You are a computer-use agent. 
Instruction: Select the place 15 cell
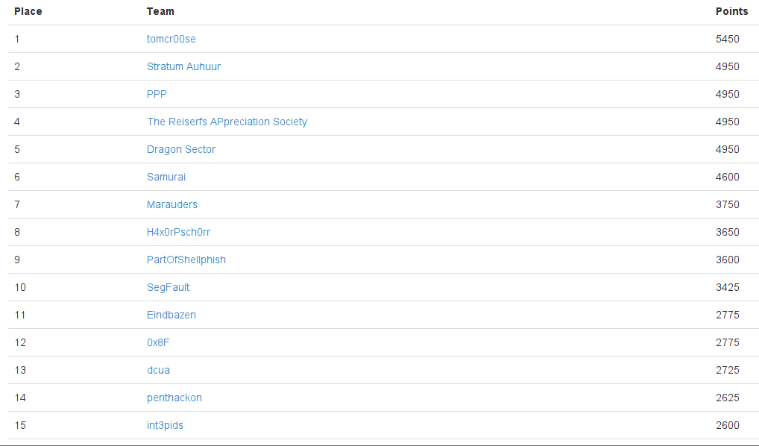click(x=20, y=425)
